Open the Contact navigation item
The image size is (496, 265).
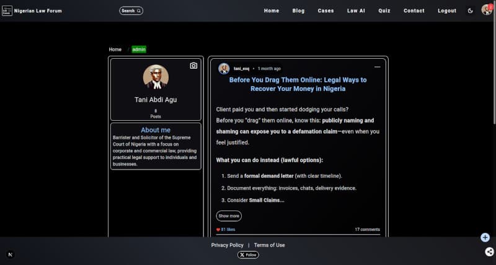414,11
